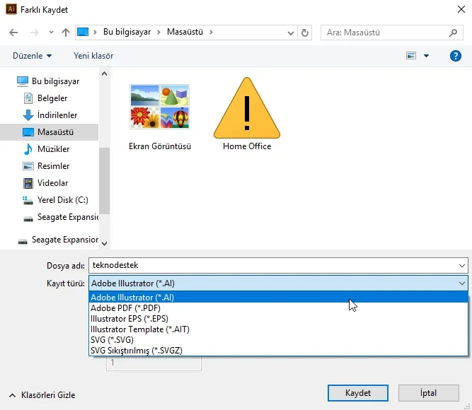The height and width of the screenshot is (410, 472).
Task: Click the search magnifier icon
Action: (453, 33)
